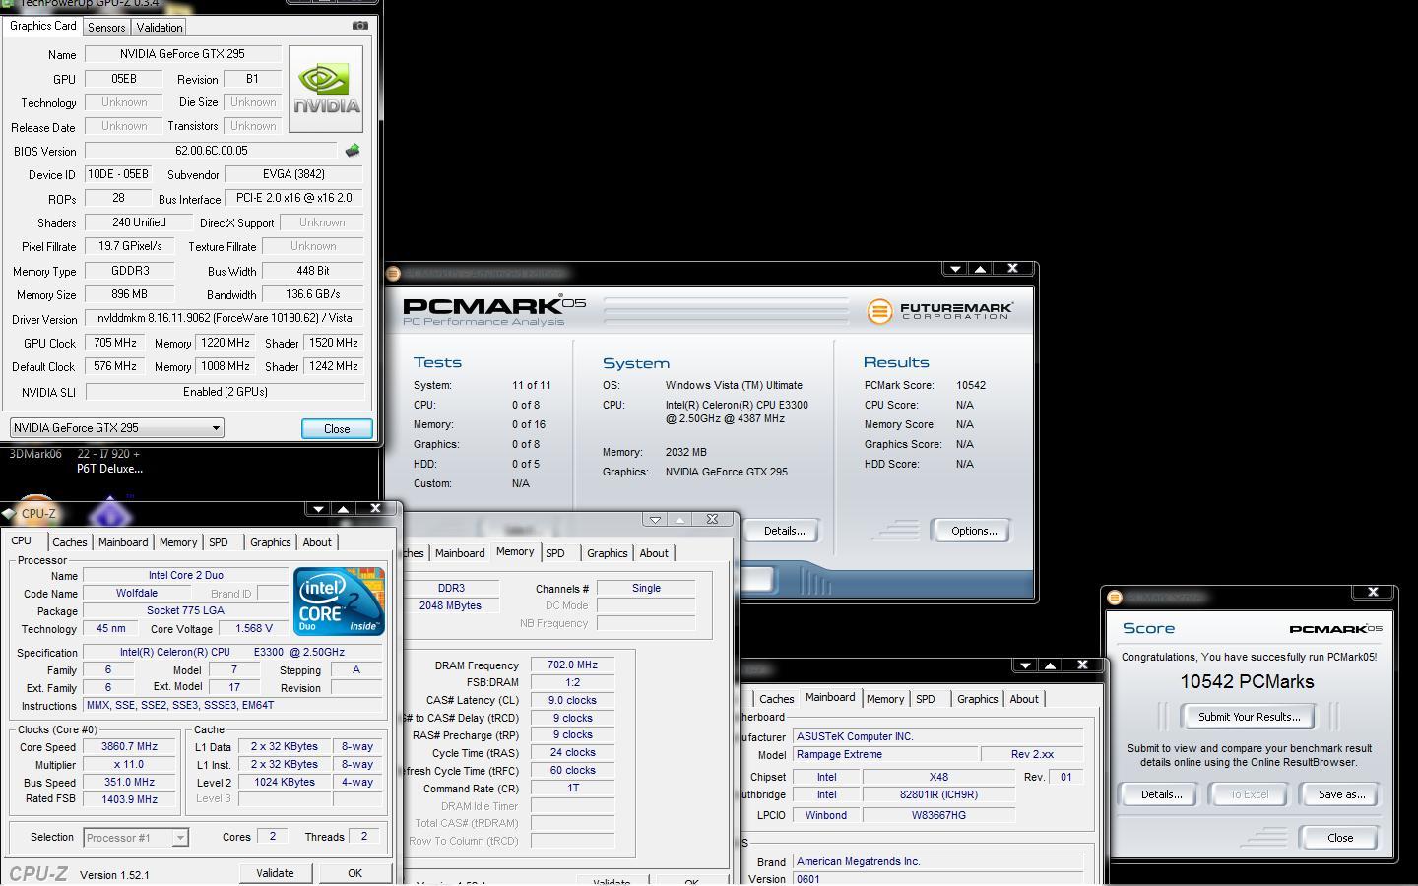Click the FSB:DRAM 1:2 value
1418x886 pixels.
(572, 682)
